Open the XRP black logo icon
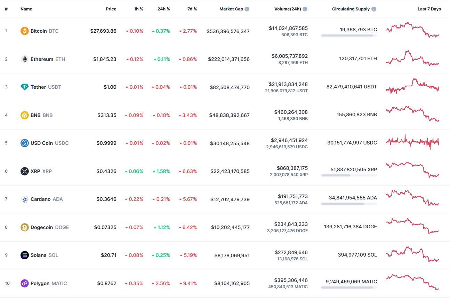This screenshot has height=299, width=450. click(x=24, y=171)
